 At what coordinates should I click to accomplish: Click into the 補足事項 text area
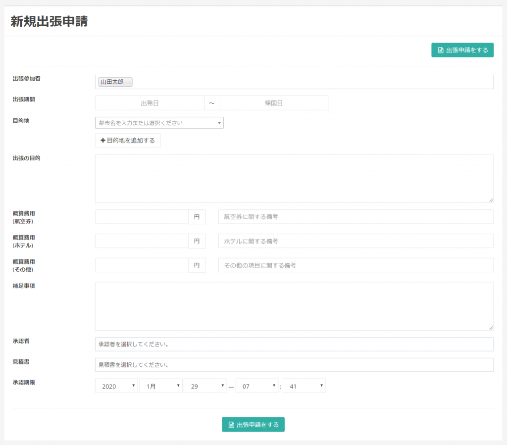click(x=294, y=306)
